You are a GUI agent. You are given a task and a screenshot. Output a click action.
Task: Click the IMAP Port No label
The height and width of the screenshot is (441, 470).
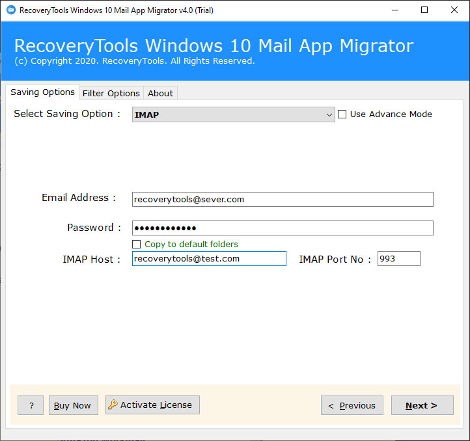click(x=335, y=260)
